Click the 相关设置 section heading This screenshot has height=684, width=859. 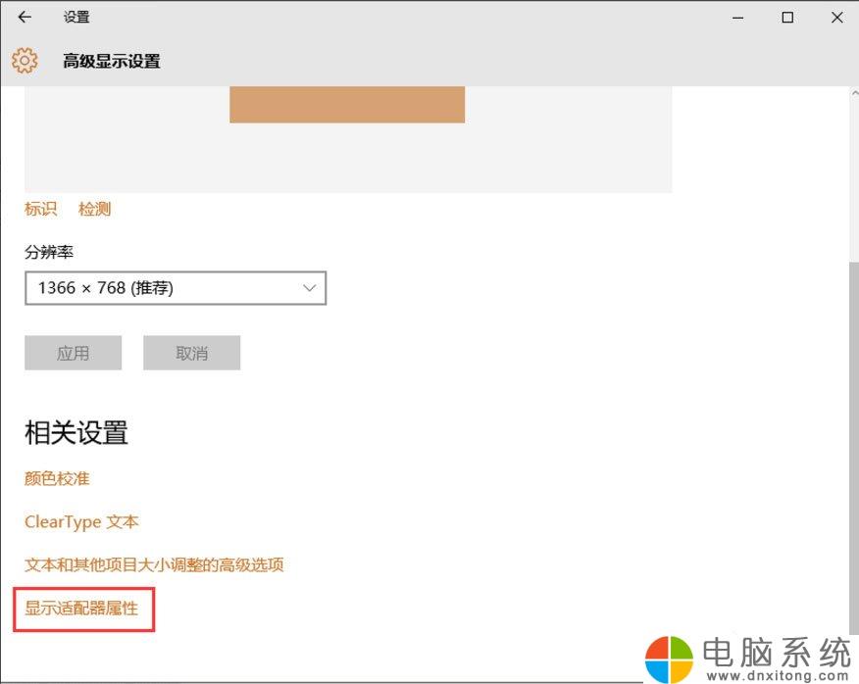[x=76, y=432]
